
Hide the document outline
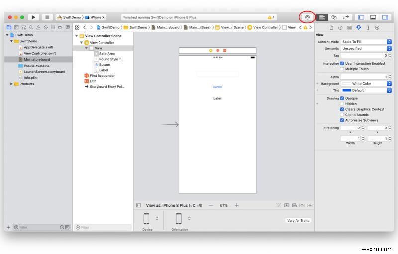tap(139, 205)
